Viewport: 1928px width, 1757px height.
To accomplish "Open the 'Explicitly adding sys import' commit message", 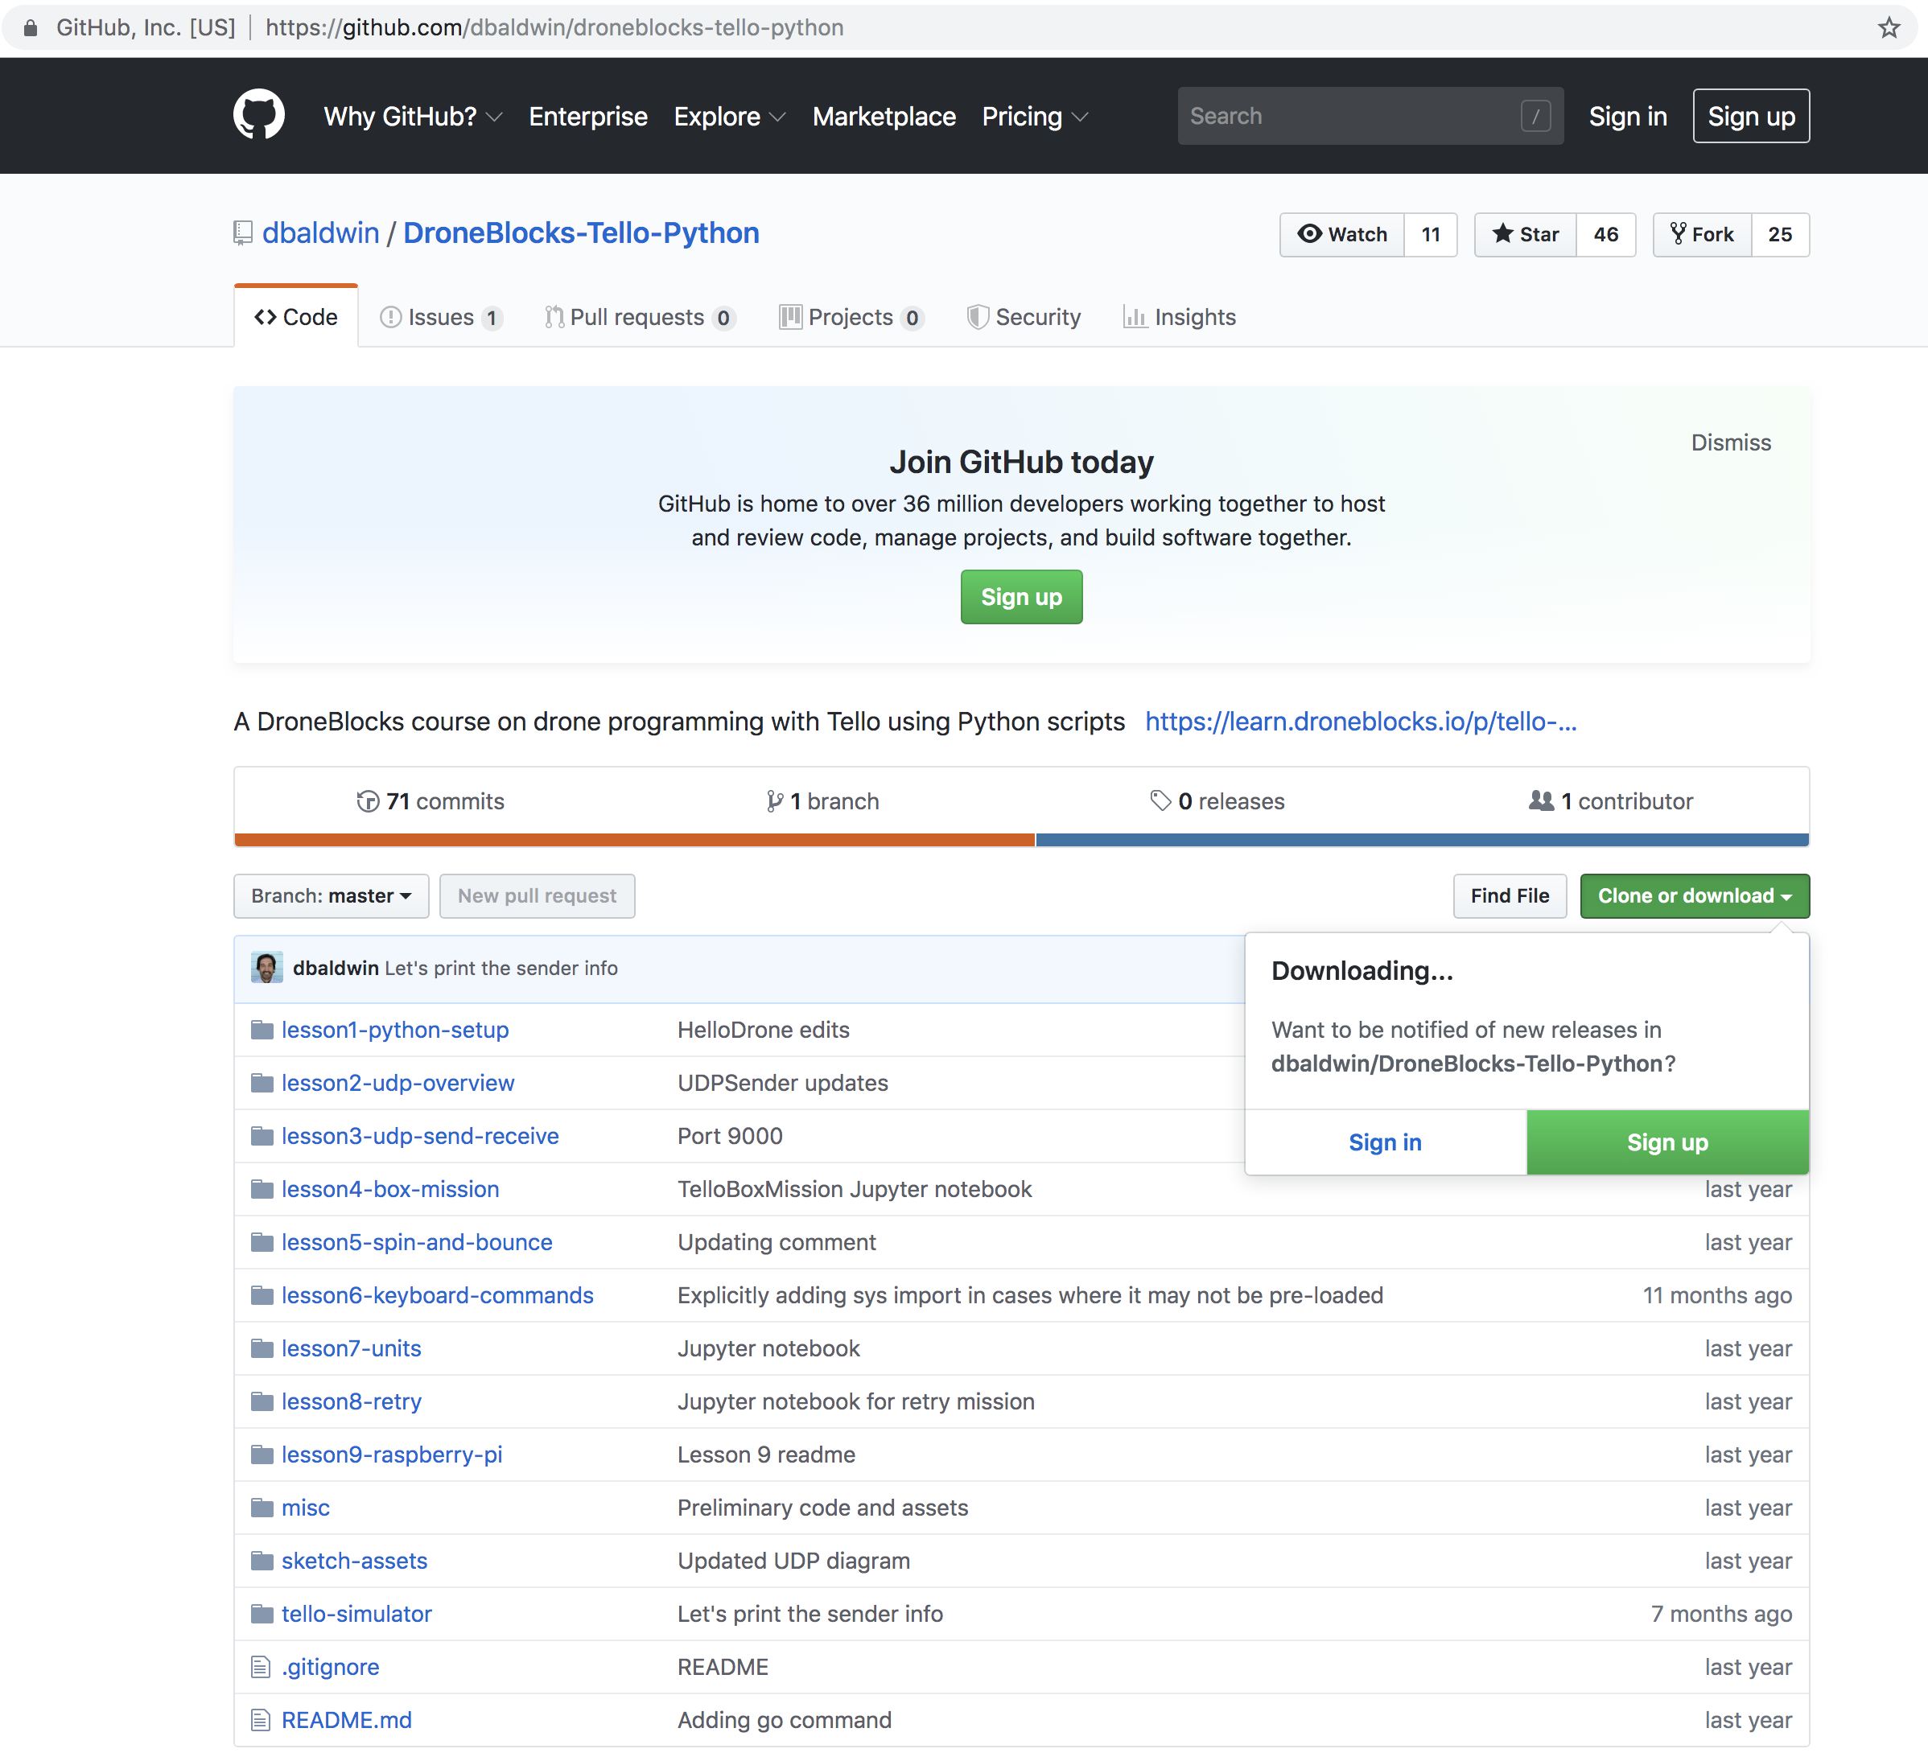I will pyautogui.click(x=1030, y=1295).
